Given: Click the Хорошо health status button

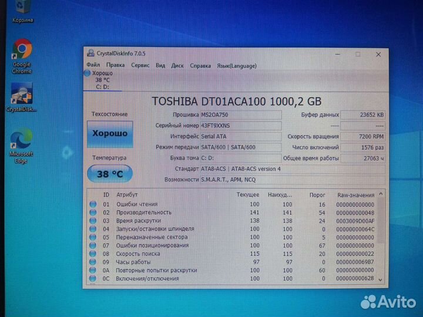Looking at the screenshot, I should [110, 134].
